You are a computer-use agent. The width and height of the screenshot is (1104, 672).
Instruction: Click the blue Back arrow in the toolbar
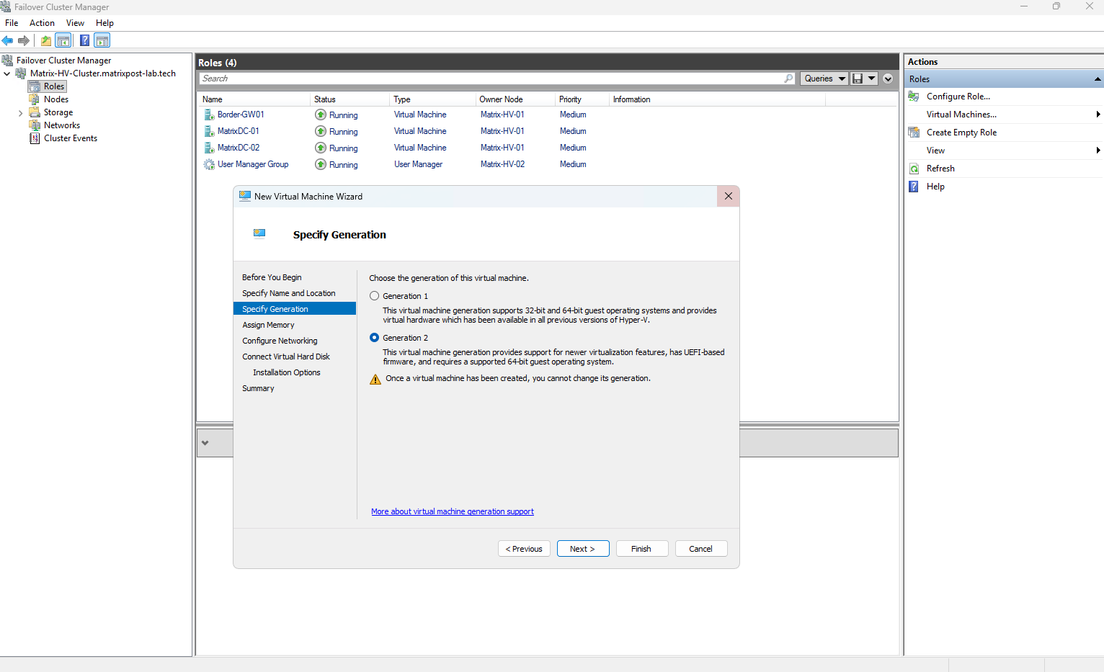coord(7,40)
